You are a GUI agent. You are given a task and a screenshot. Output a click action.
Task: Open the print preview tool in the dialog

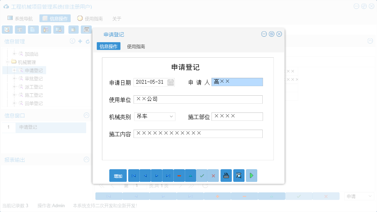(x=239, y=175)
